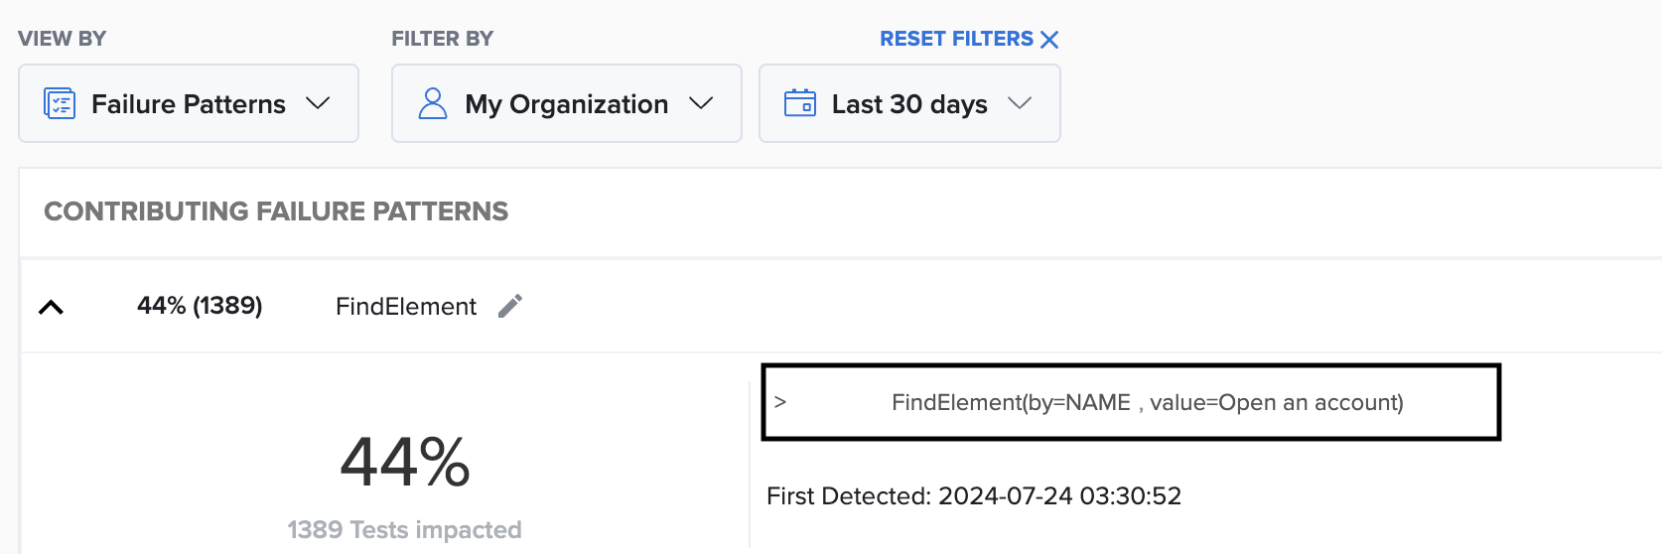
Task: Open the Failure Patterns dropdown chevron
Action: [x=318, y=103]
